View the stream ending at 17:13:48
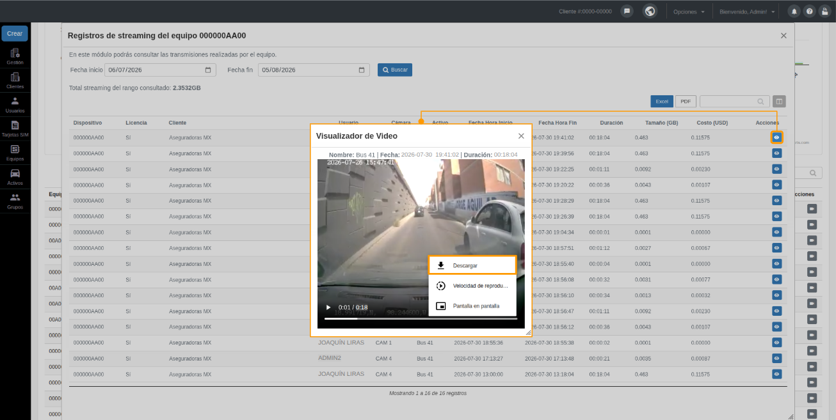 (x=776, y=359)
